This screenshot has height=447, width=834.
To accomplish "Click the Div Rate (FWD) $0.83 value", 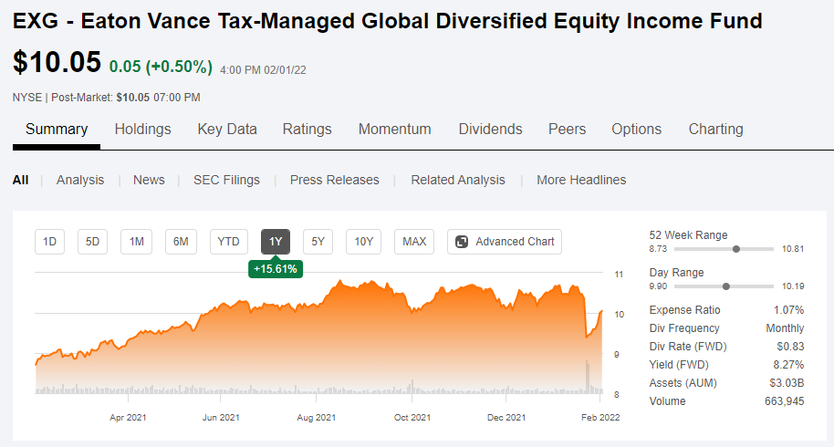I will (790, 347).
